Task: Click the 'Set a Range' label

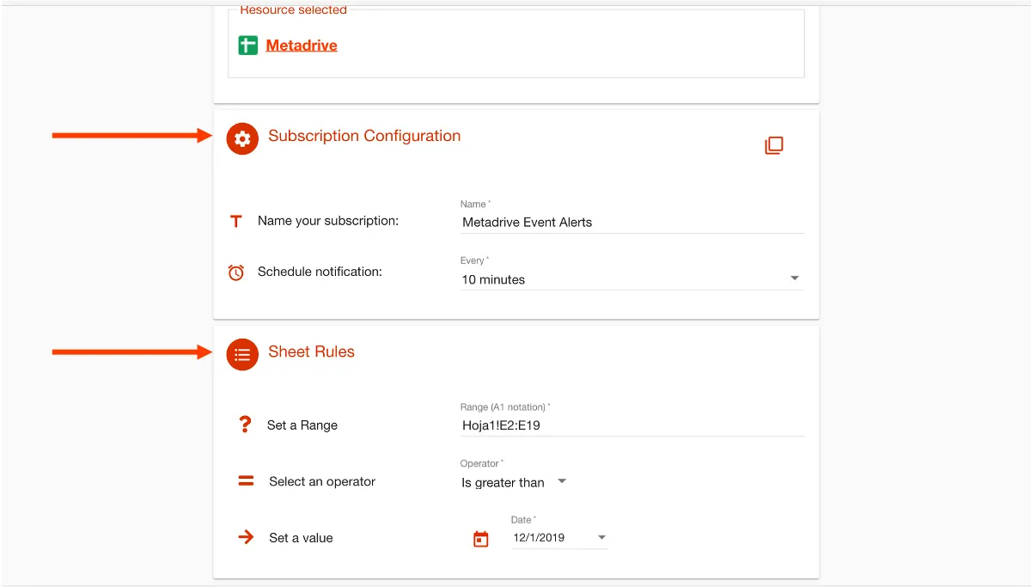Action: (302, 425)
